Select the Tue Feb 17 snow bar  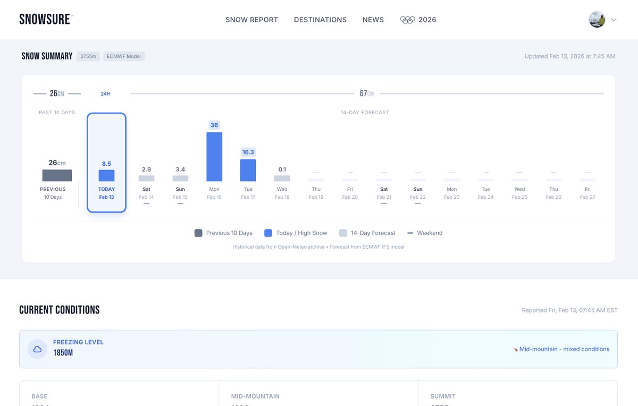tap(248, 170)
